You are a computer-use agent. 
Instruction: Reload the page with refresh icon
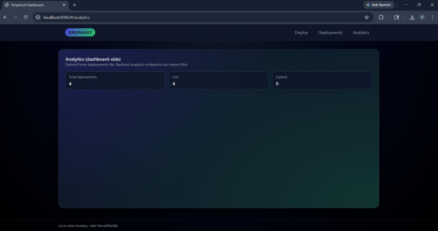pyautogui.click(x=26, y=17)
